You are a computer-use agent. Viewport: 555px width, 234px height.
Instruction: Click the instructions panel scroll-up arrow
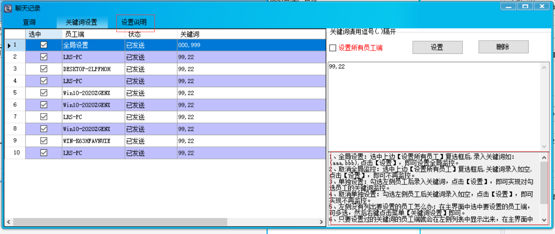544,158
